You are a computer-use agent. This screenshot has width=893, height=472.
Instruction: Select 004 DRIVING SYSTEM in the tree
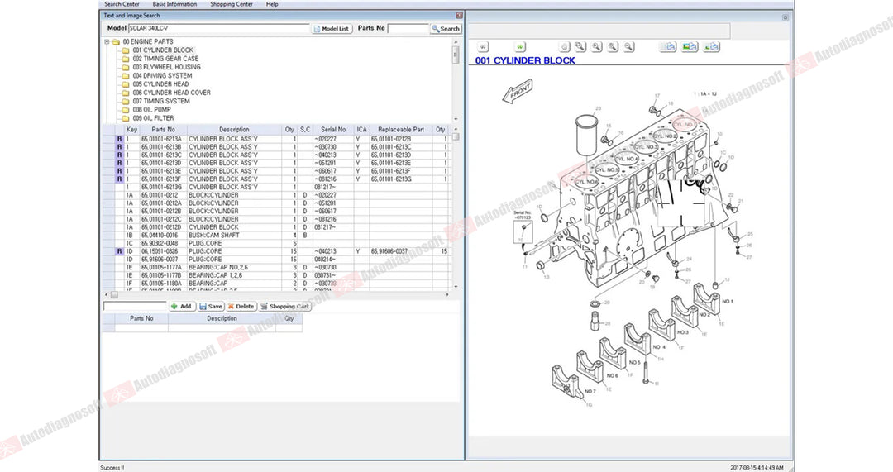tap(162, 76)
